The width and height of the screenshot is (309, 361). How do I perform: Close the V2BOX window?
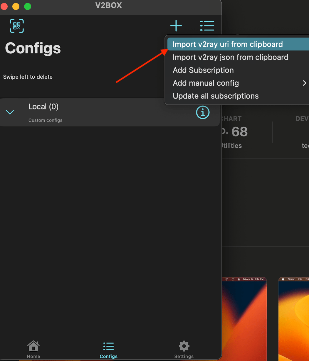click(x=4, y=6)
